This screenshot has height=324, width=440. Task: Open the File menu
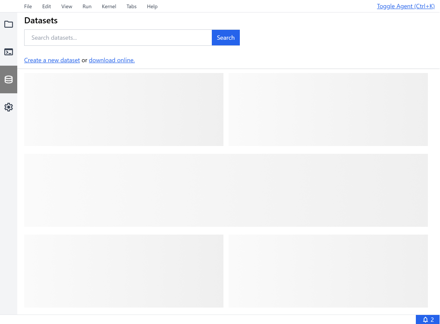(x=28, y=6)
